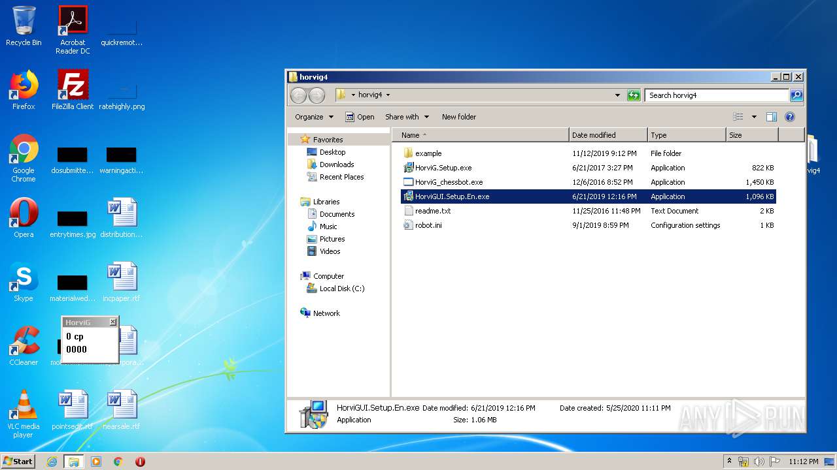Click the search magnifier icon
Screen dimensions: 837x470
pyautogui.click(x=796, y=95)
